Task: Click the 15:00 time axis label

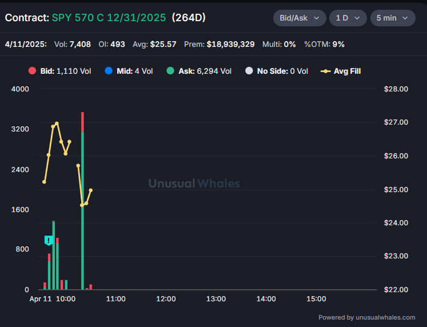Action: (316, 299)
